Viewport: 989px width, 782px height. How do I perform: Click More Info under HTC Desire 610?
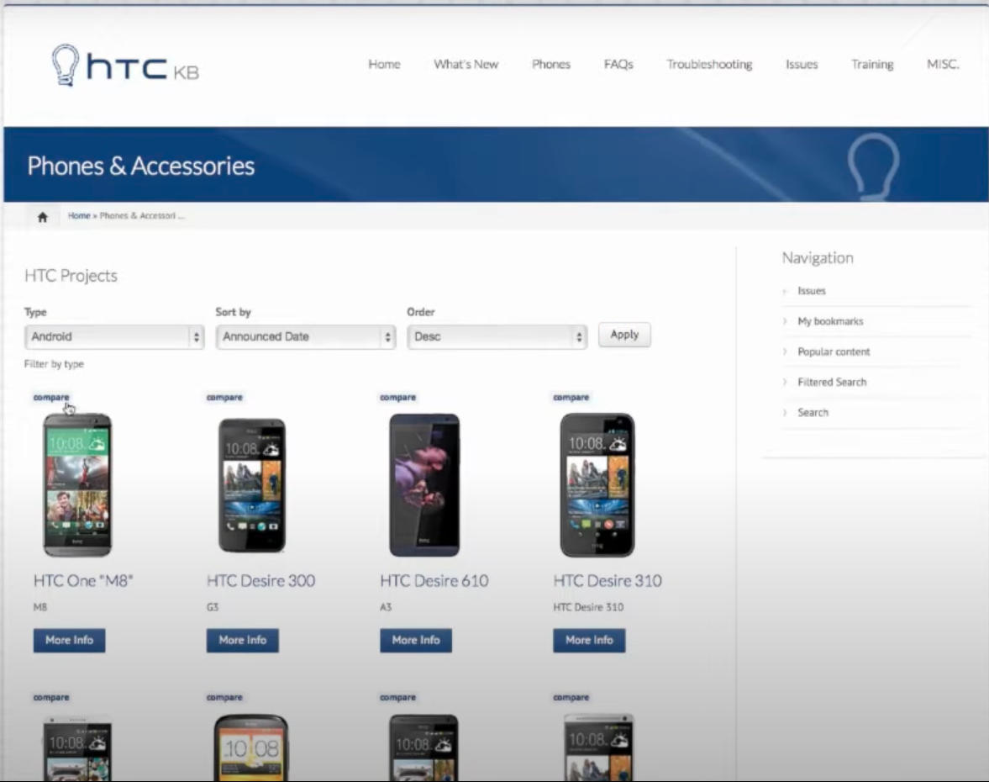coord(416,640)
